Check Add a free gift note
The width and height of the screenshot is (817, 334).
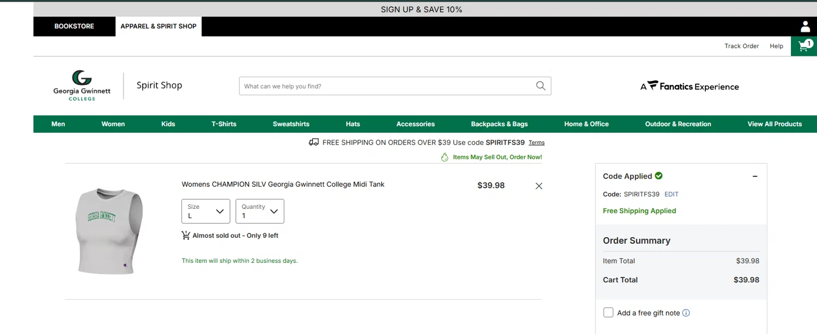tap(608, 313)
